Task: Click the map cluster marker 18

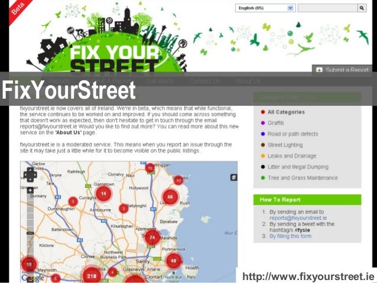Action: tap(29, 264)
